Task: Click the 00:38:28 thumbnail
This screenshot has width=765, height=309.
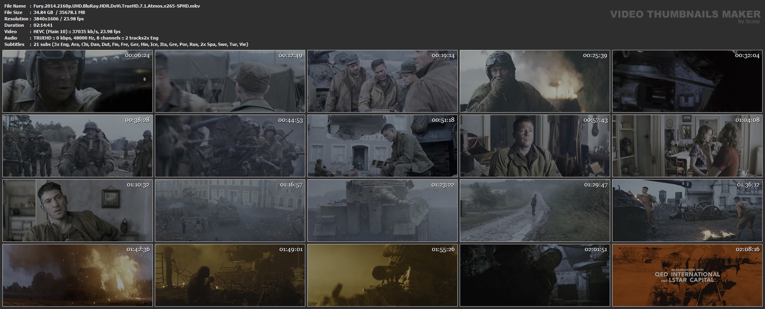Action: tap(77, 146)
